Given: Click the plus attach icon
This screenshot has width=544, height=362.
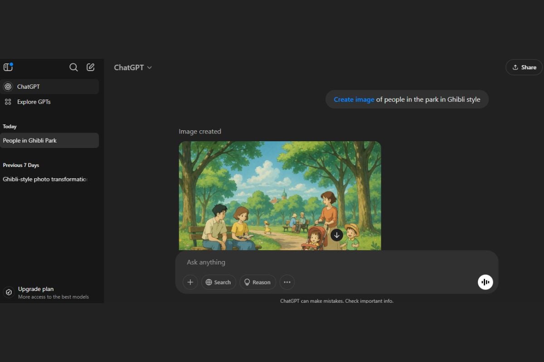Looking at the screenshot, I should pos(190,282).
